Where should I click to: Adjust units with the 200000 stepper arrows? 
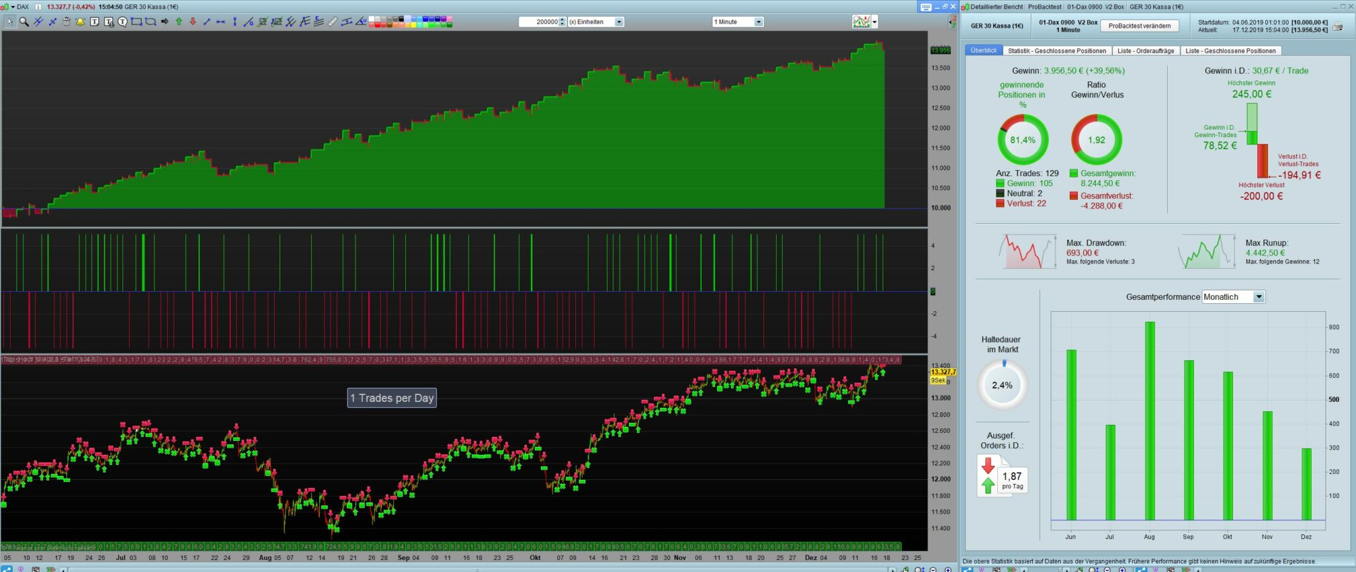point(563,22)
